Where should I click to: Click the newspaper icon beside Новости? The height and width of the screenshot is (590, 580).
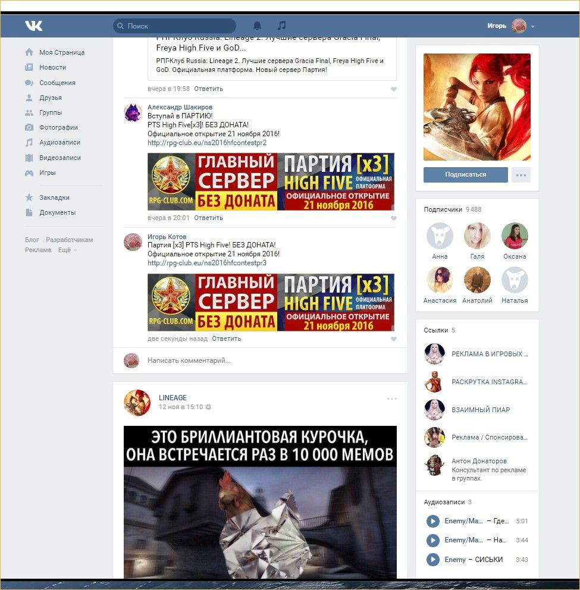click(x=29, y=67)
